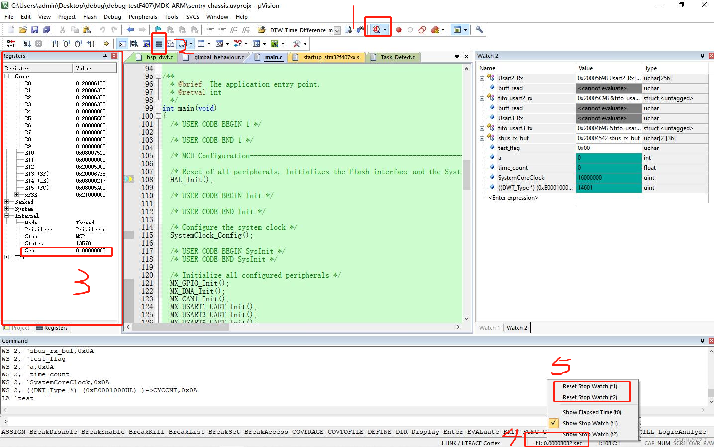Click the Insert/Remove Breakpoint red dot icon

coord(399,30)
